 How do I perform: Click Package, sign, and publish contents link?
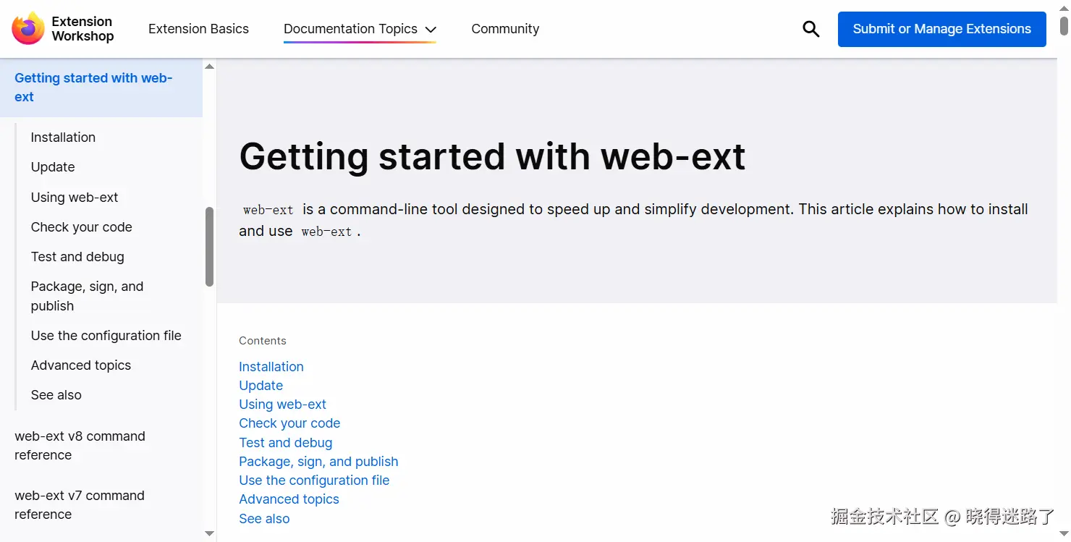pos(318,462)
